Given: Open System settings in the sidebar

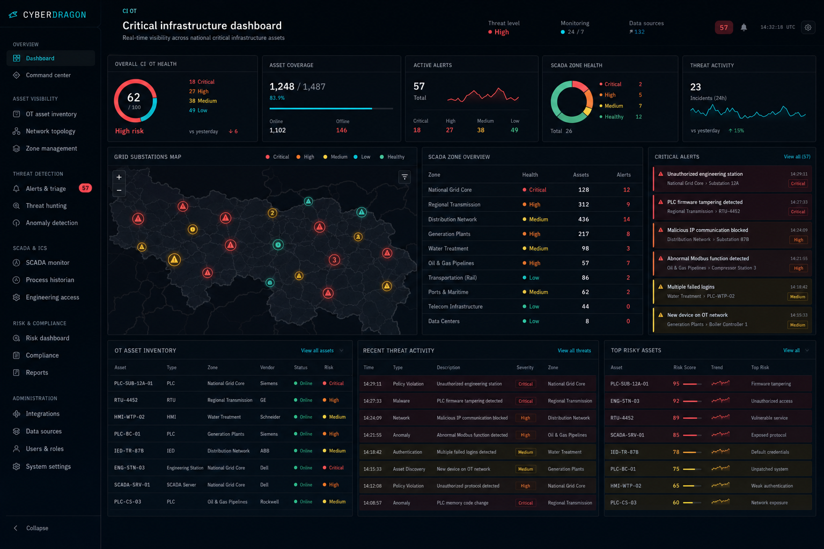Looking at the screenshot, I should pyautogui.click(x=51, y=466).
